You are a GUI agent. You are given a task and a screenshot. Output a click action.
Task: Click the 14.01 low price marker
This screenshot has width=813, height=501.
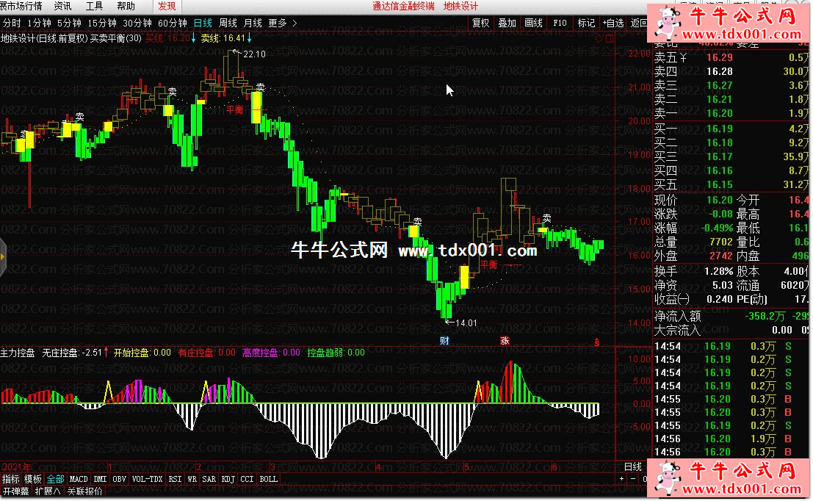click(466, 322)
